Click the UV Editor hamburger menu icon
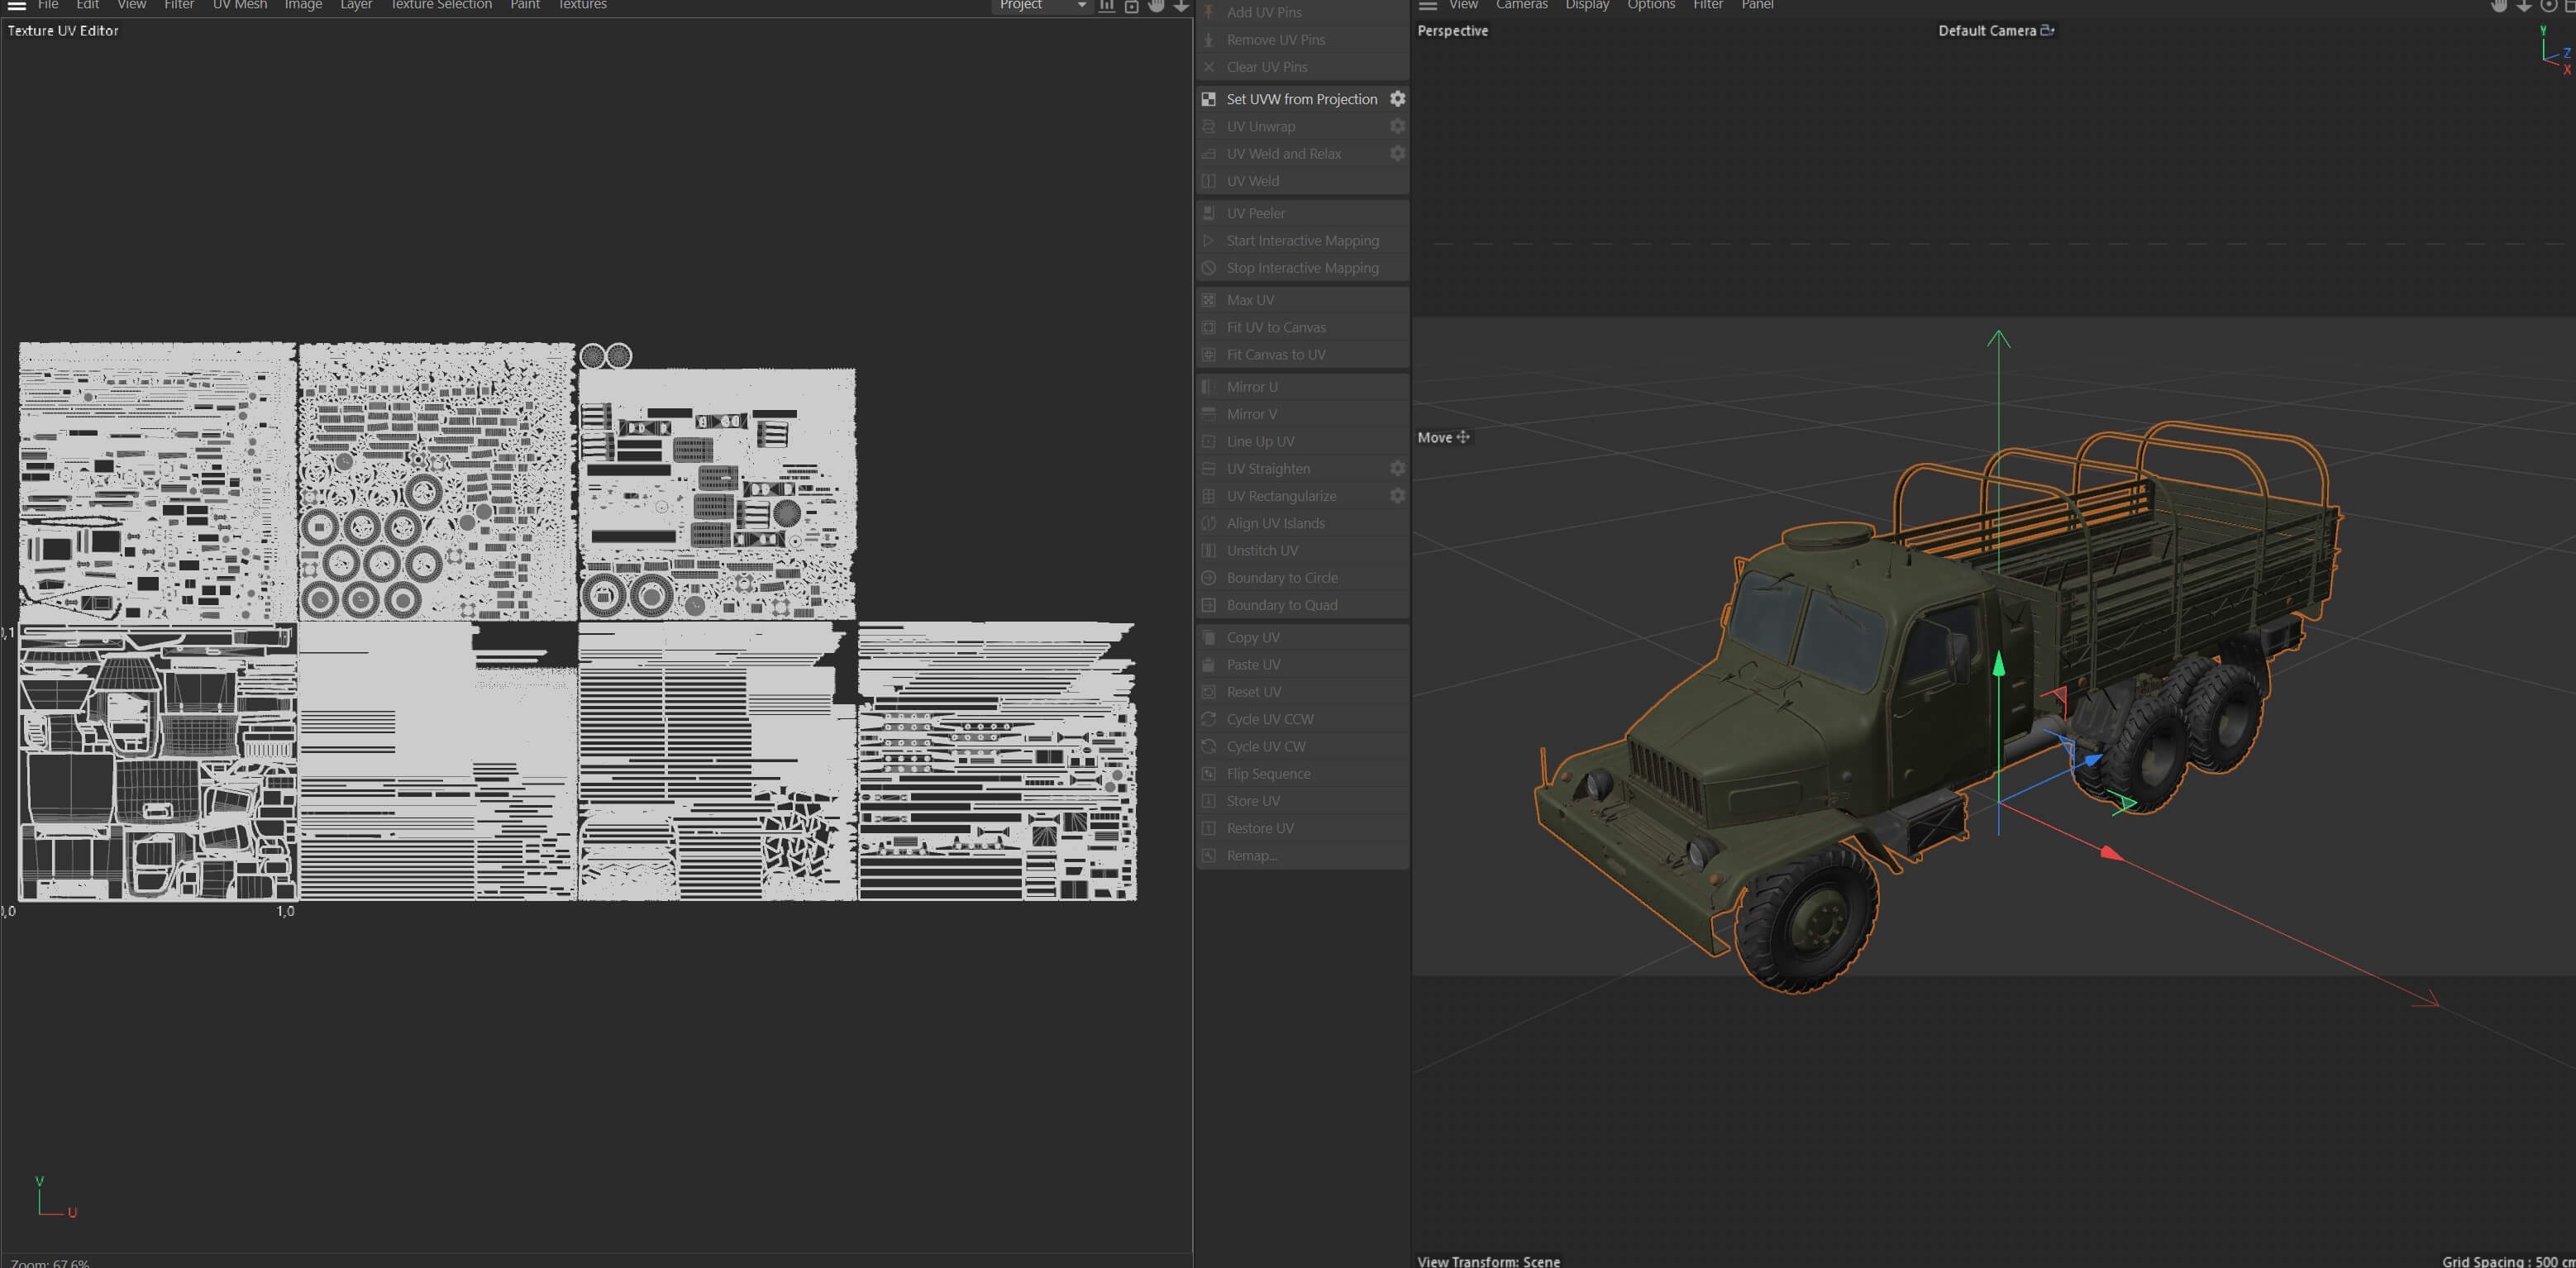This screenshot has width=2576, height=1268. click(16, 5)
